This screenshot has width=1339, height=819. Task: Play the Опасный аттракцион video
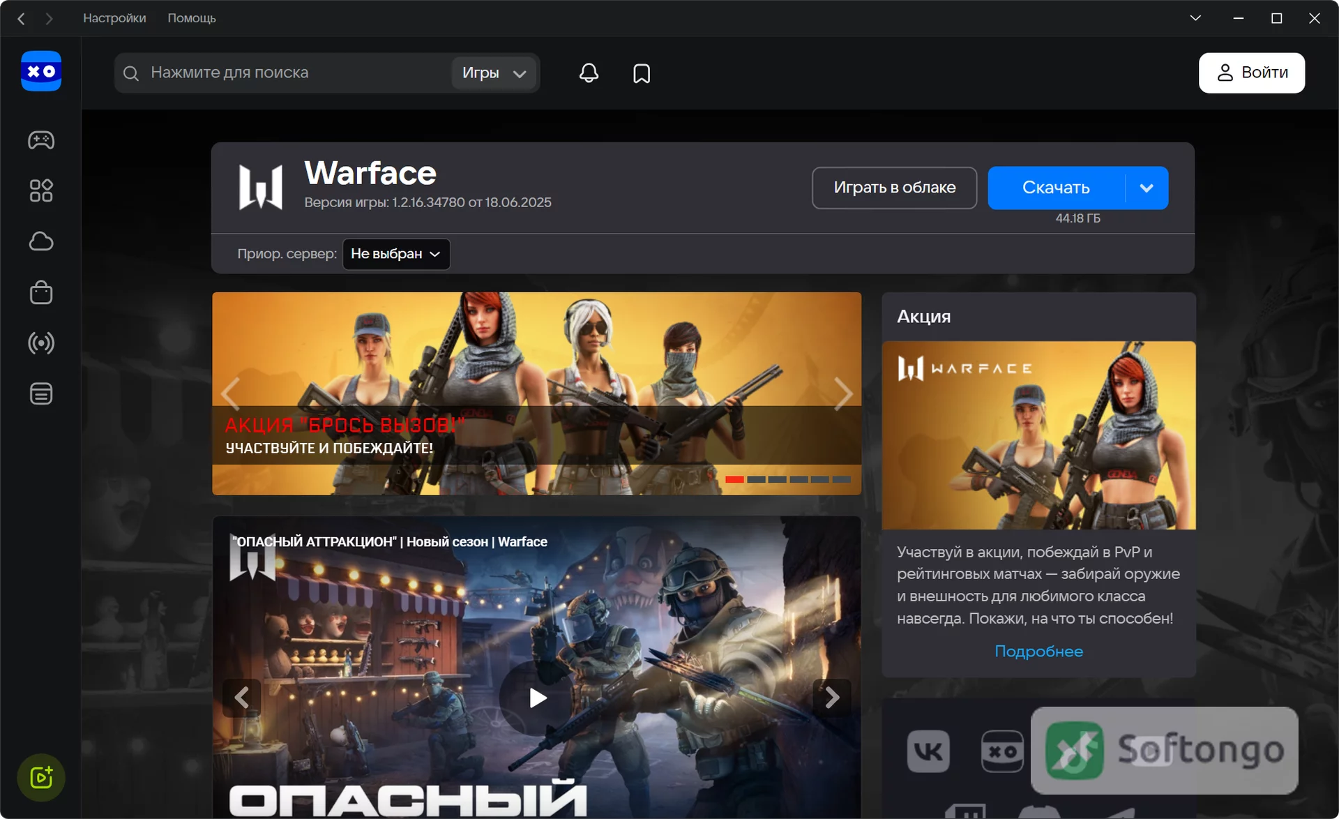click(537, 698)
